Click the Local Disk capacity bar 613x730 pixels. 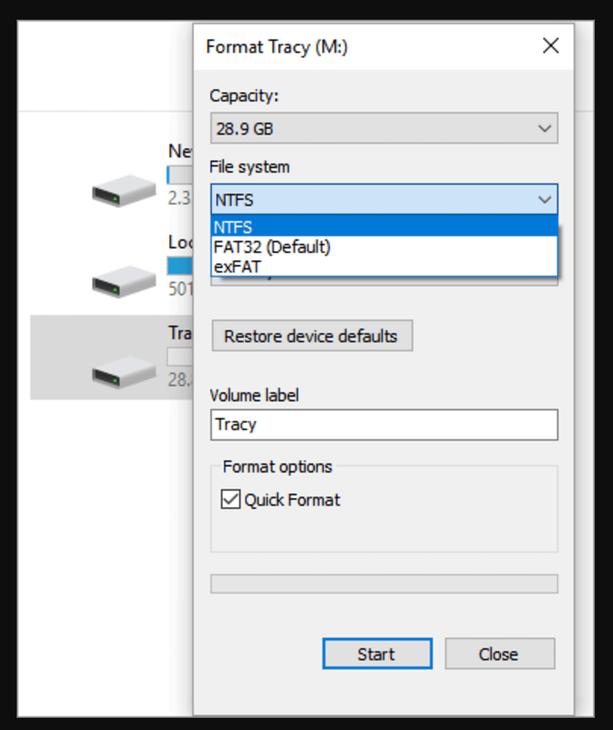[x=182, y=266]
